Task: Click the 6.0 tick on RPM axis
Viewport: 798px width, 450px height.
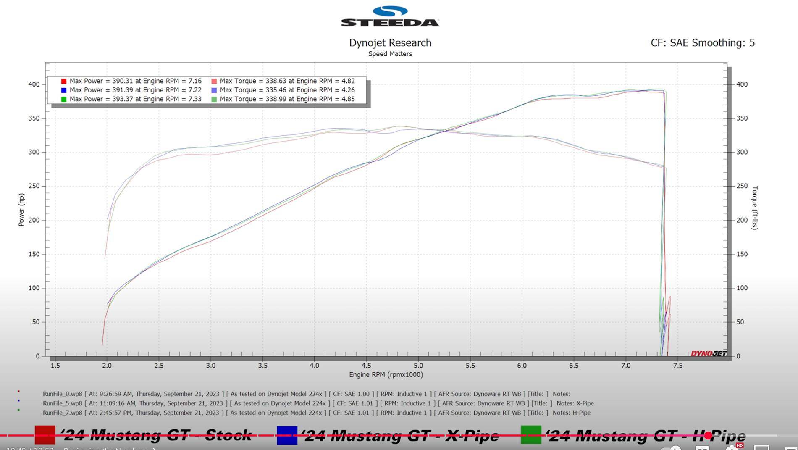Action: [522, 366]
